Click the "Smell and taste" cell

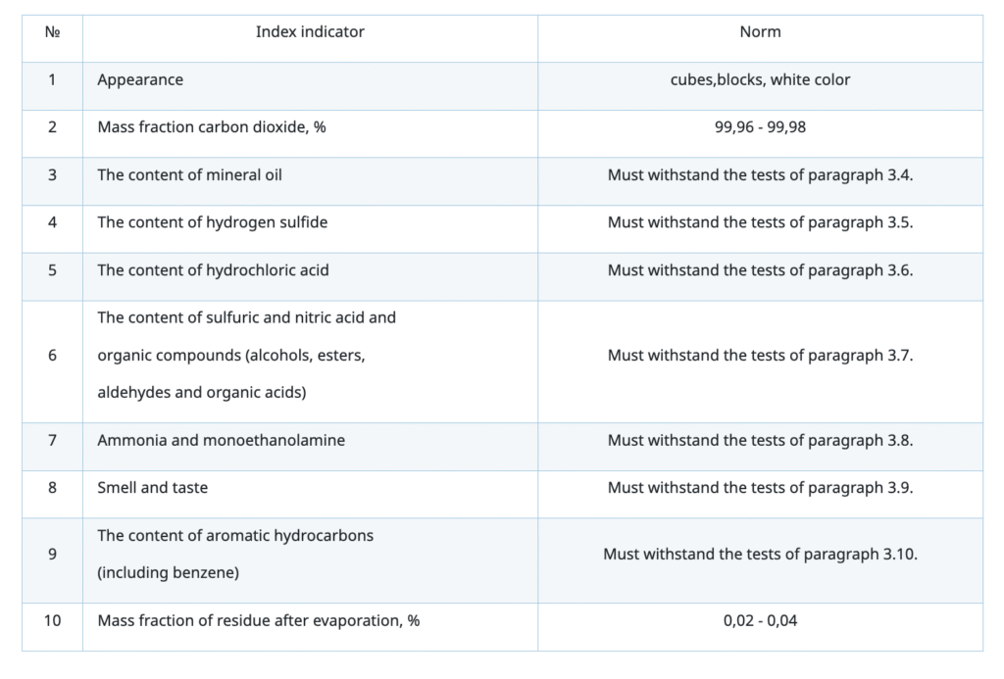(x=152, y=488)
